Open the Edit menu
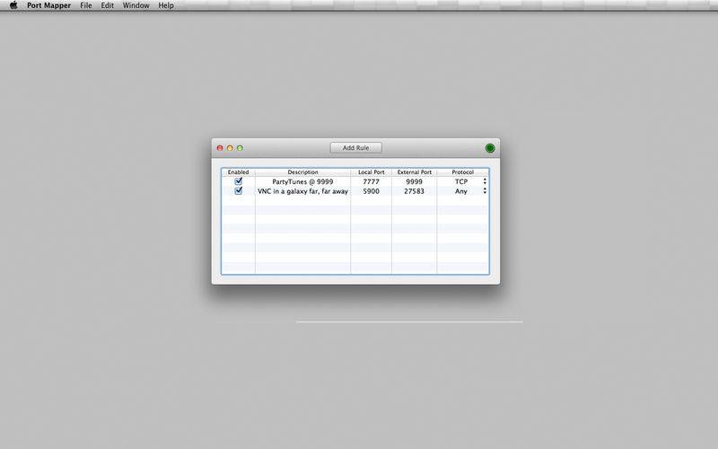The height and width of the screenshot is (449, 718). pyautogui.click(x=107, y=5)
